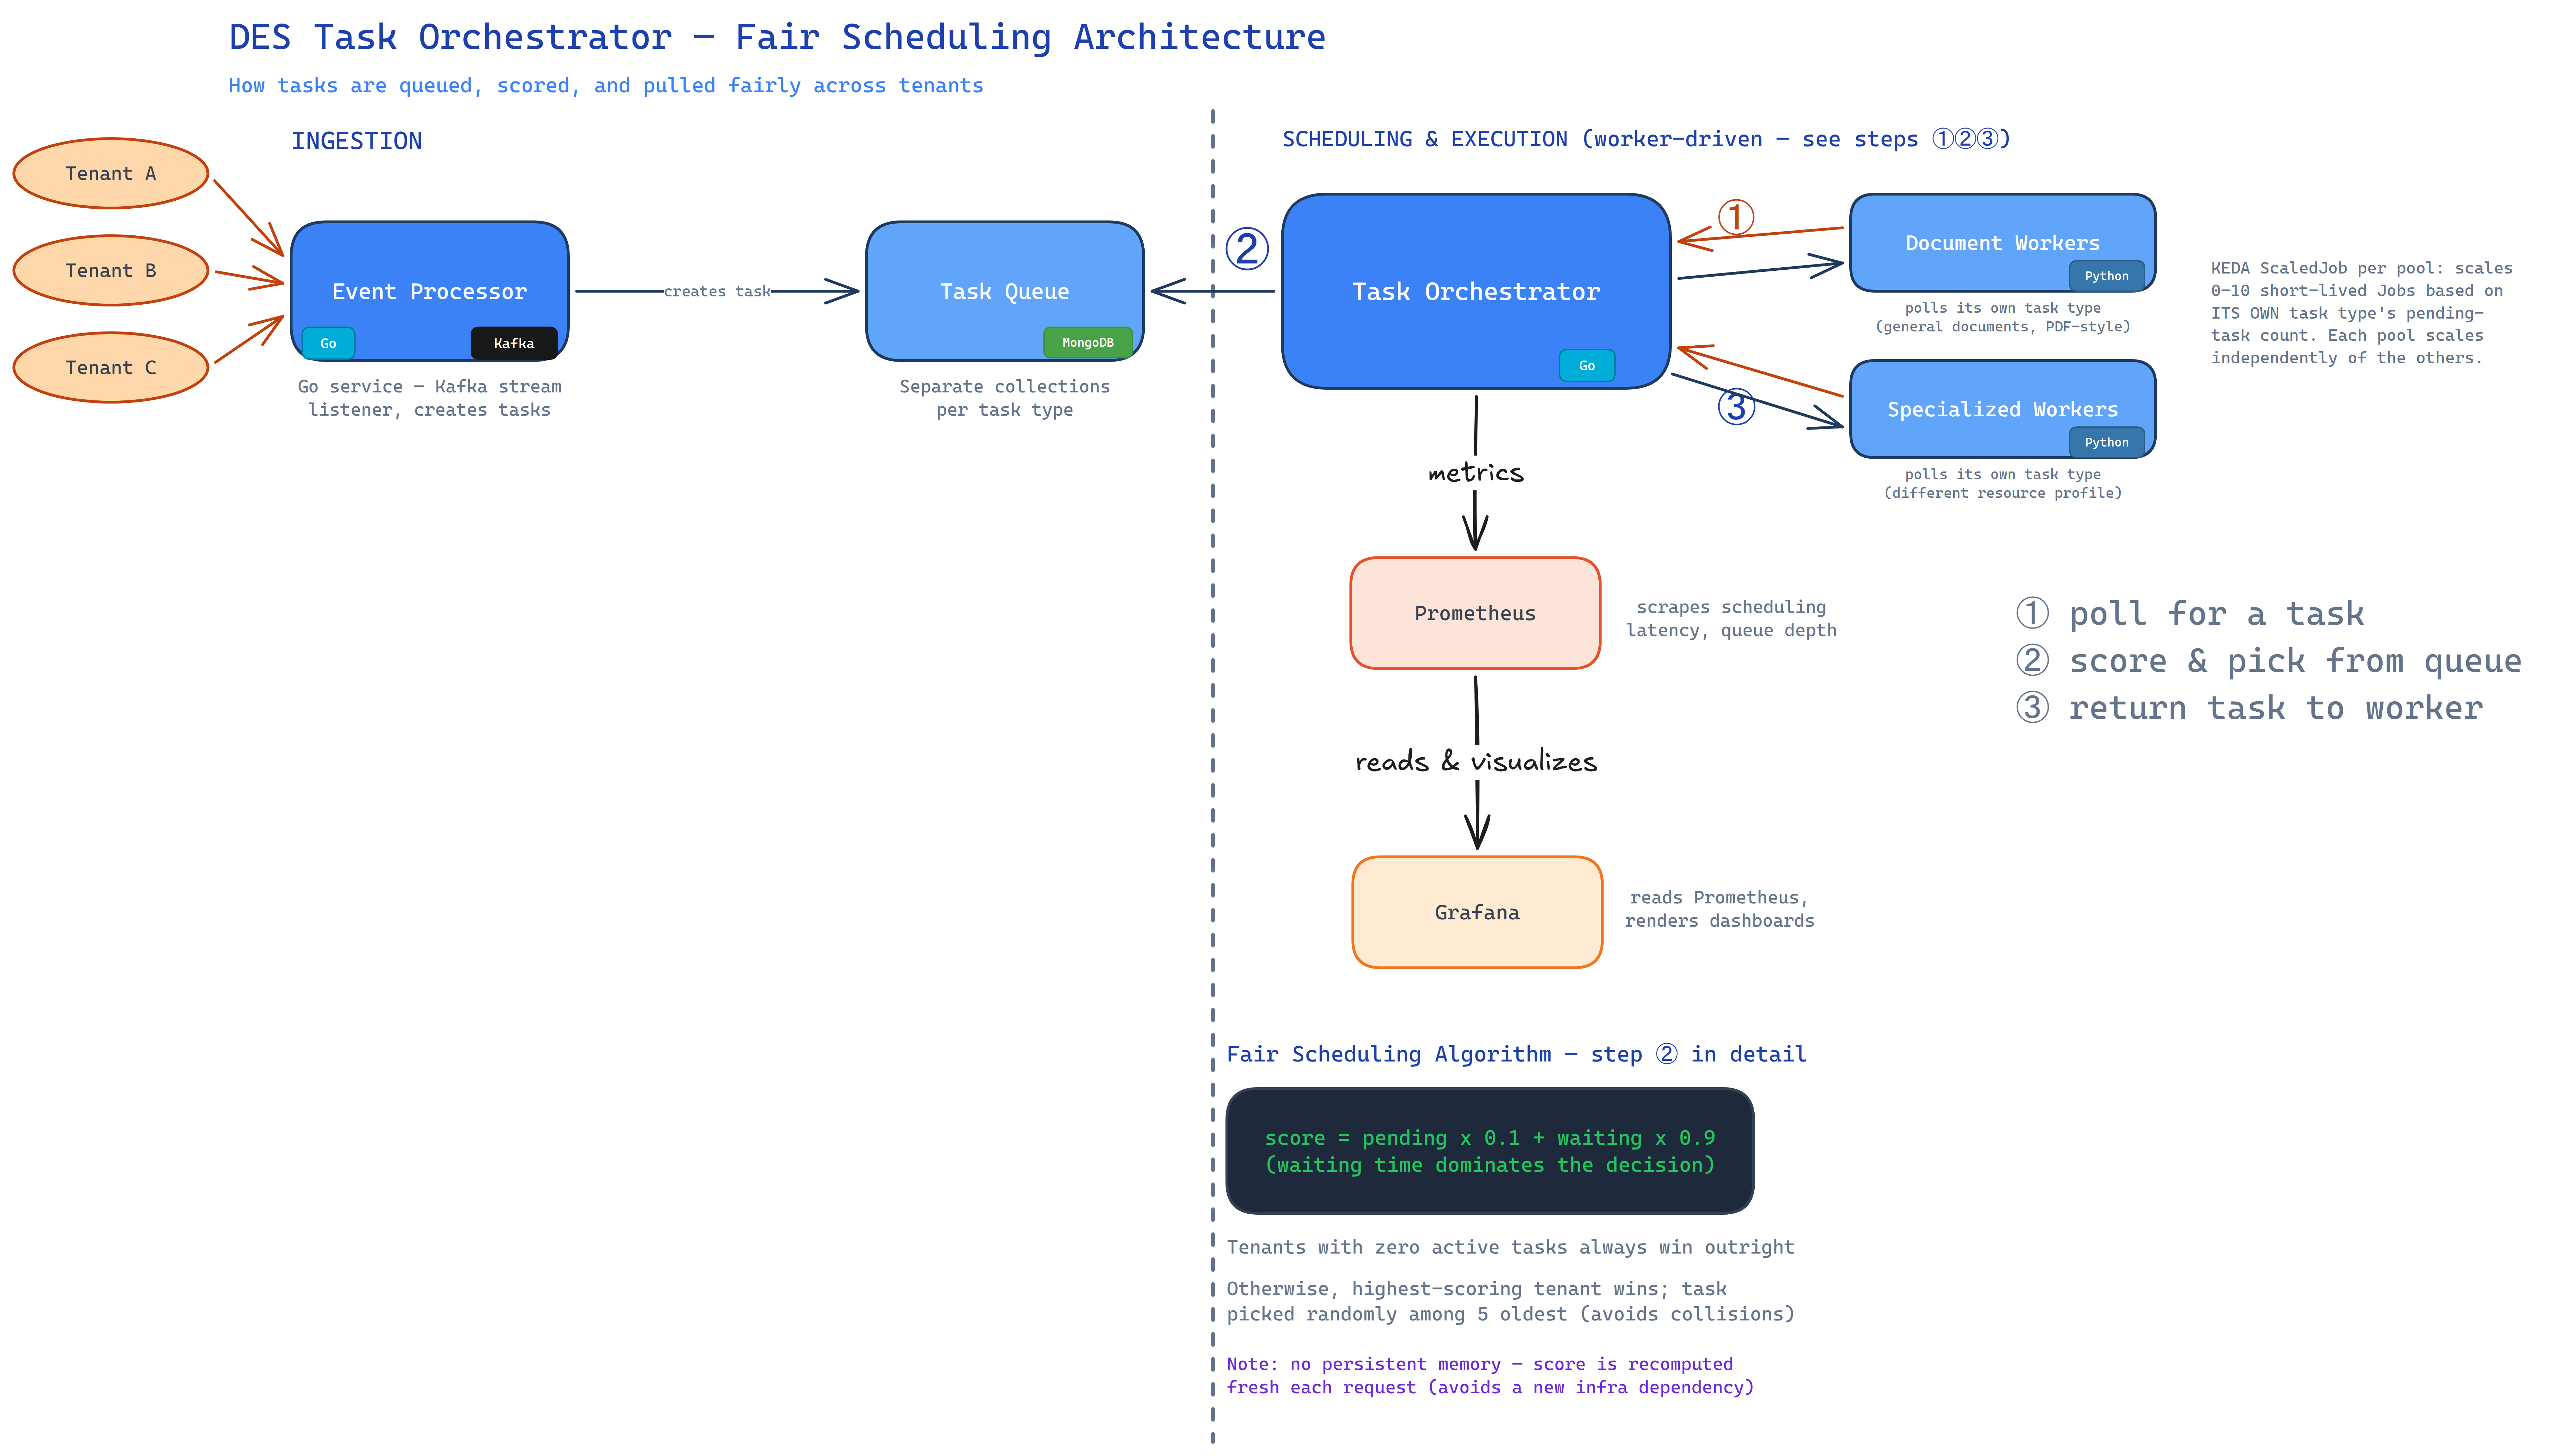Click legend line 'poll for a task'
The width and height of the screenshot is (2557, 1456).
click(2190, 613)
